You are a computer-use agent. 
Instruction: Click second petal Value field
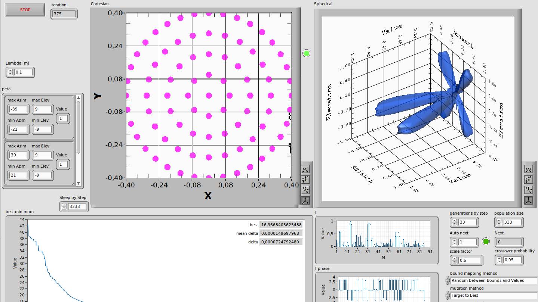[63, 164]
